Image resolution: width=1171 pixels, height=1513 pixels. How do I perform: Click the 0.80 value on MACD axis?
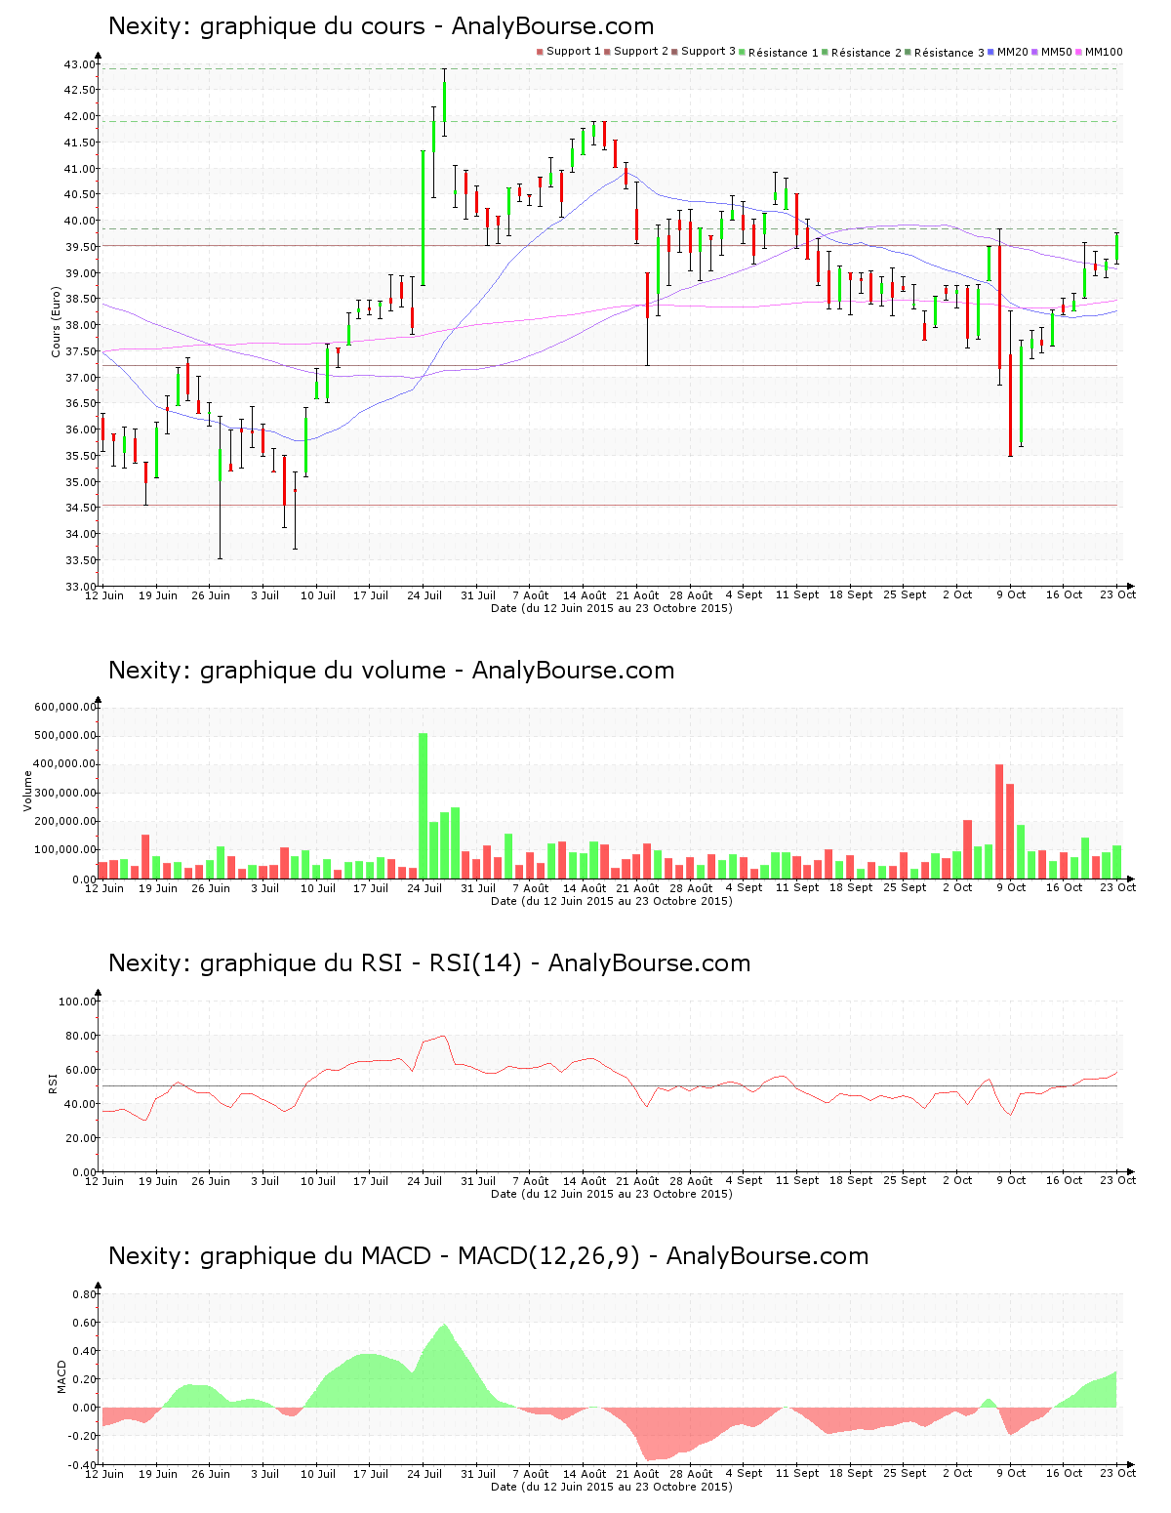[84, 1294]
